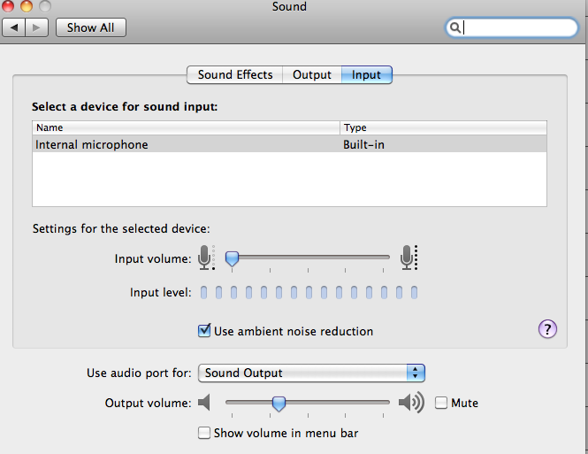Select the Internal microphone device row
The width and height of the screenshot is (588, 454).
[289, 144]
